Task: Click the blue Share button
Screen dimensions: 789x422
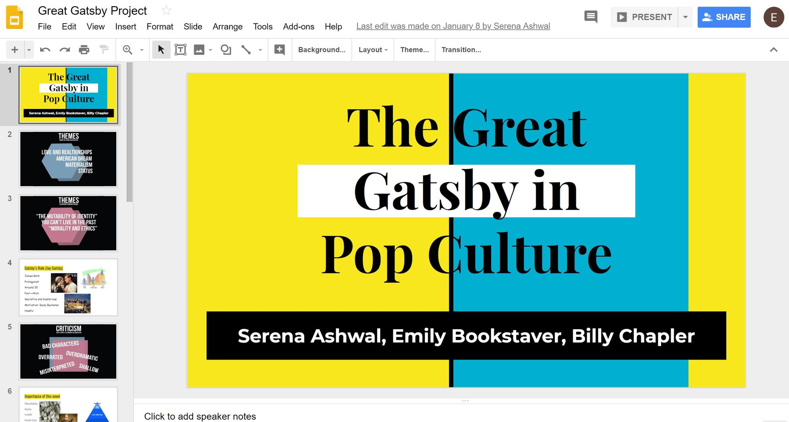Action: tap(724, 17)
